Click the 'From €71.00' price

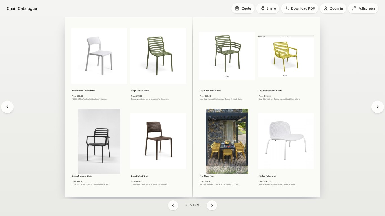(78, 181)
